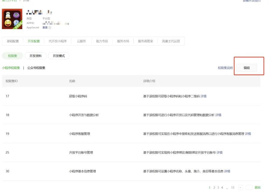Viewport: 275px width, 192px height.
Task: Select the 代开发小程序 tab
Action: coord(58,41)
